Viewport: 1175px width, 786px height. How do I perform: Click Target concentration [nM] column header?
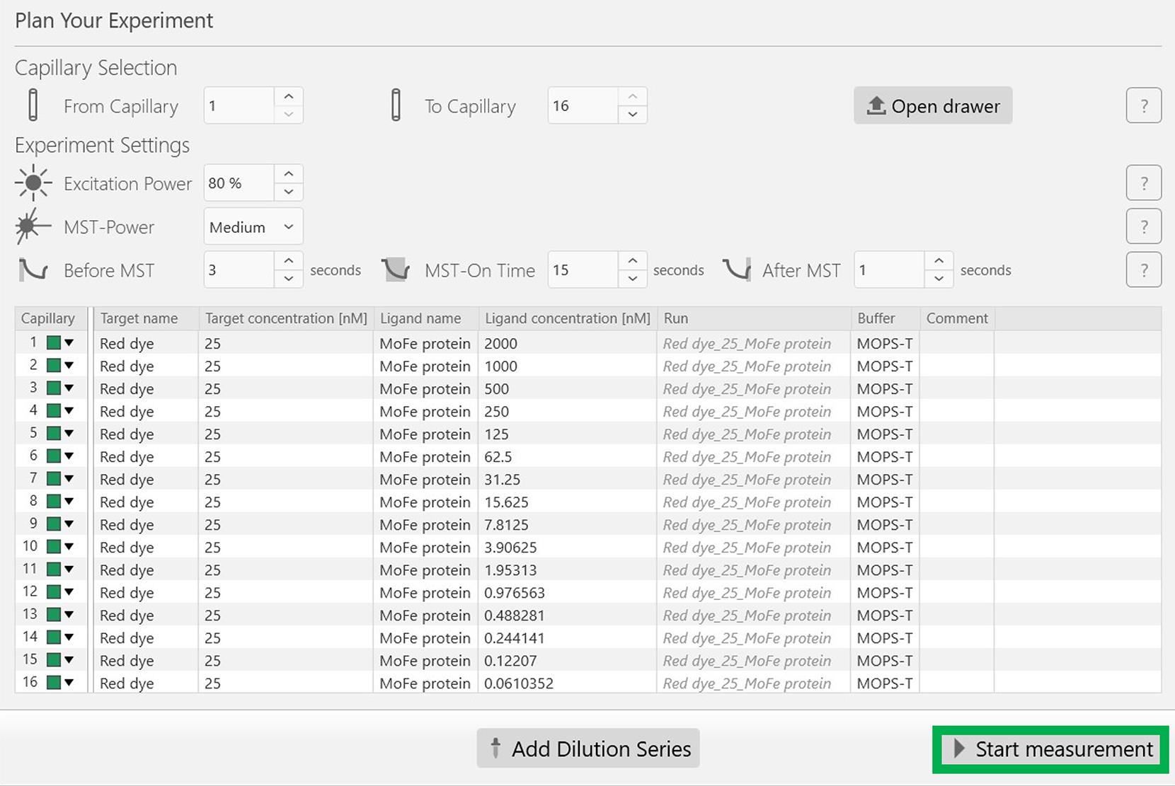[286, 318]
